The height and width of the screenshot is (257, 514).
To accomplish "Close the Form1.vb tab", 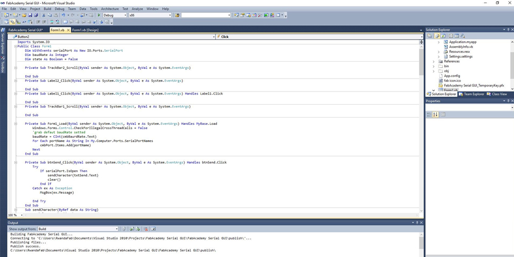I will tap(68, 30).
